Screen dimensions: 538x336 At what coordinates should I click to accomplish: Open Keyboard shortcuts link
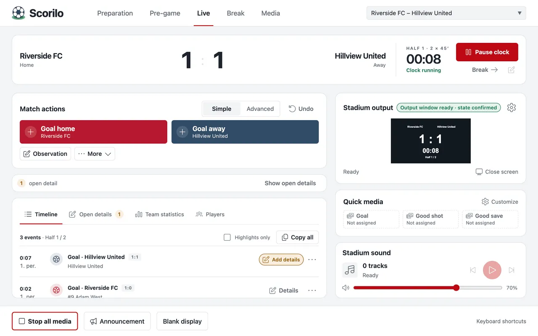point(501,321)
